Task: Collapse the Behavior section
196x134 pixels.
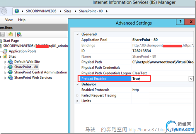Action: click(x=78, y=84)
